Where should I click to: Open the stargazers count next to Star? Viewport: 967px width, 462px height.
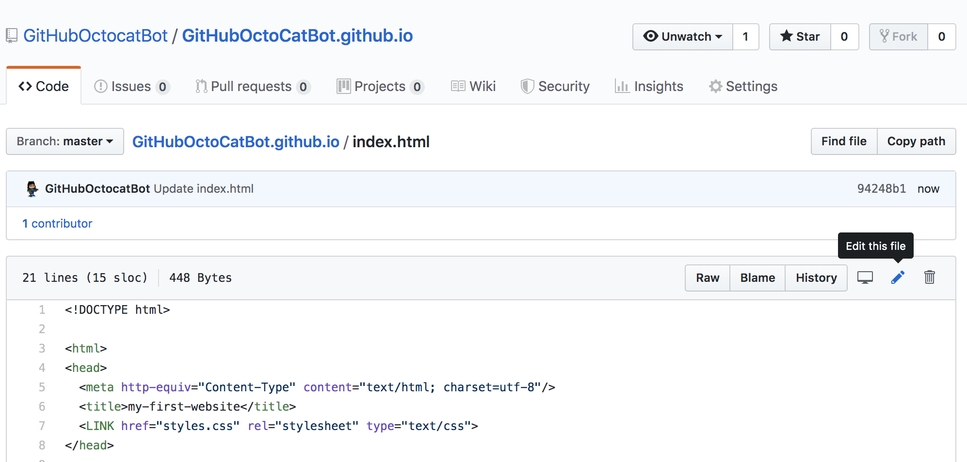(844, 37)
